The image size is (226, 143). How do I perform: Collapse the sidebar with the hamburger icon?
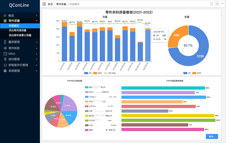(x=44, y=4)
